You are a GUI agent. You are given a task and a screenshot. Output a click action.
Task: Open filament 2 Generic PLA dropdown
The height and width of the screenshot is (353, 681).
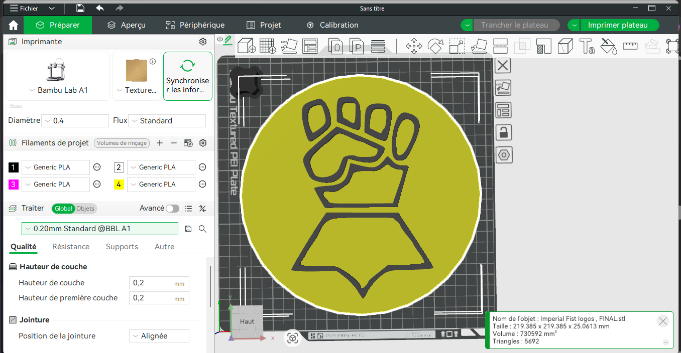coord(161,167)
